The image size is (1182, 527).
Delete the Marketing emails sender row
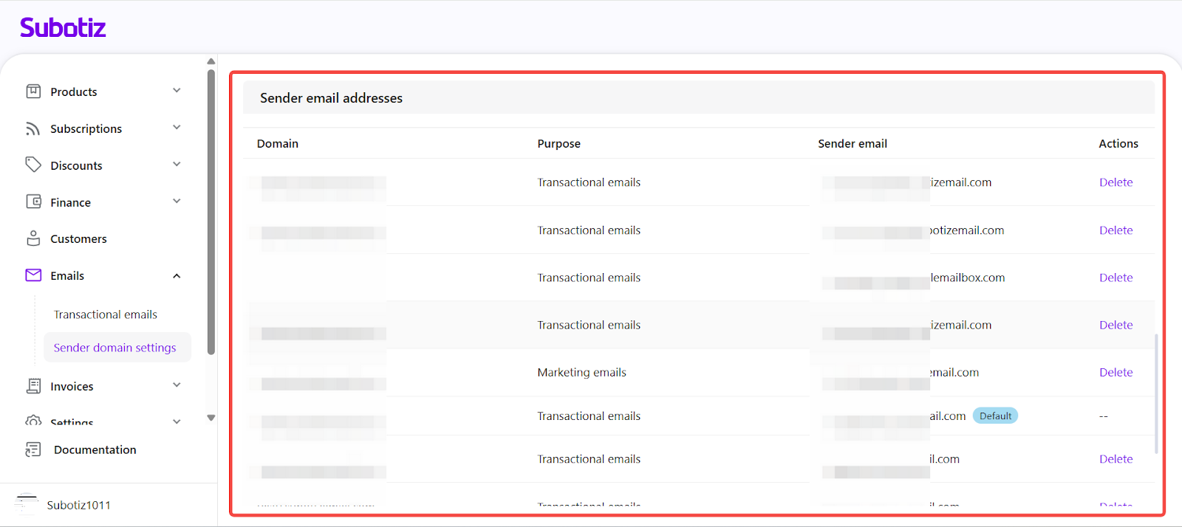[x=1116, y=373]
